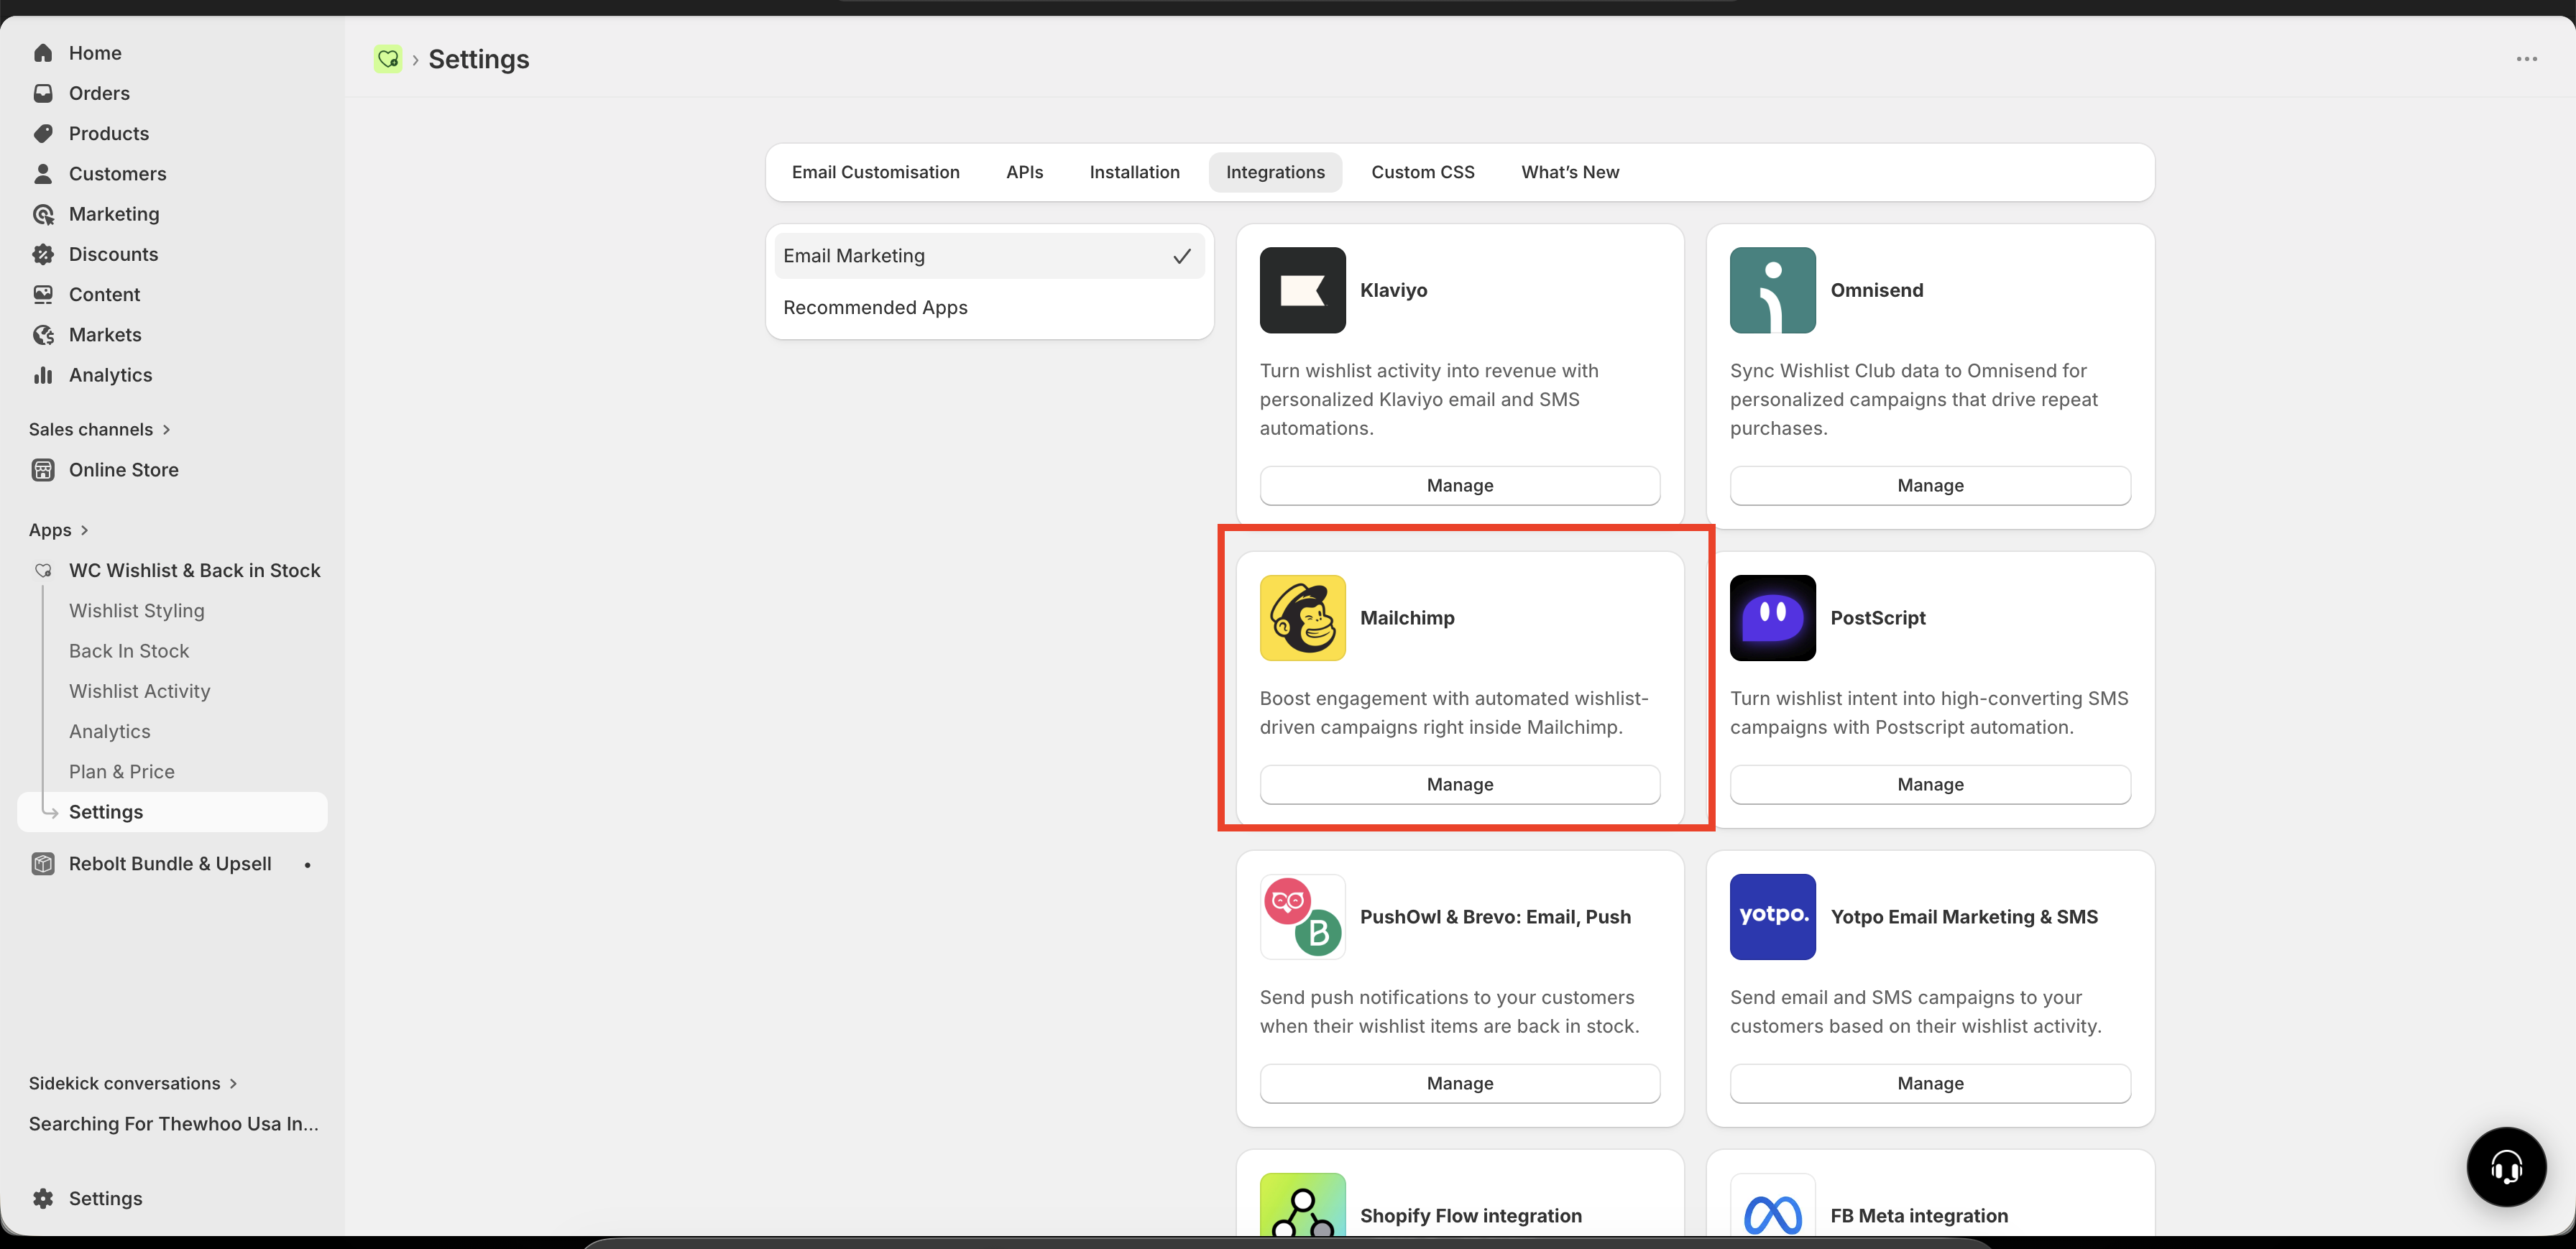2576x1249 pixels.
Task: Click the Discounts badge icon
Action: 43,254
